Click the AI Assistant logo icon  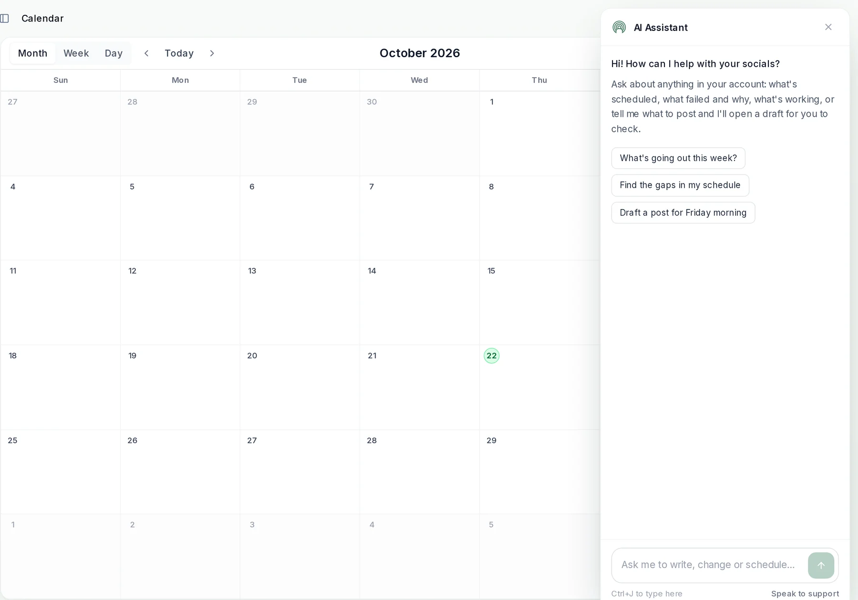pos(619,27)
